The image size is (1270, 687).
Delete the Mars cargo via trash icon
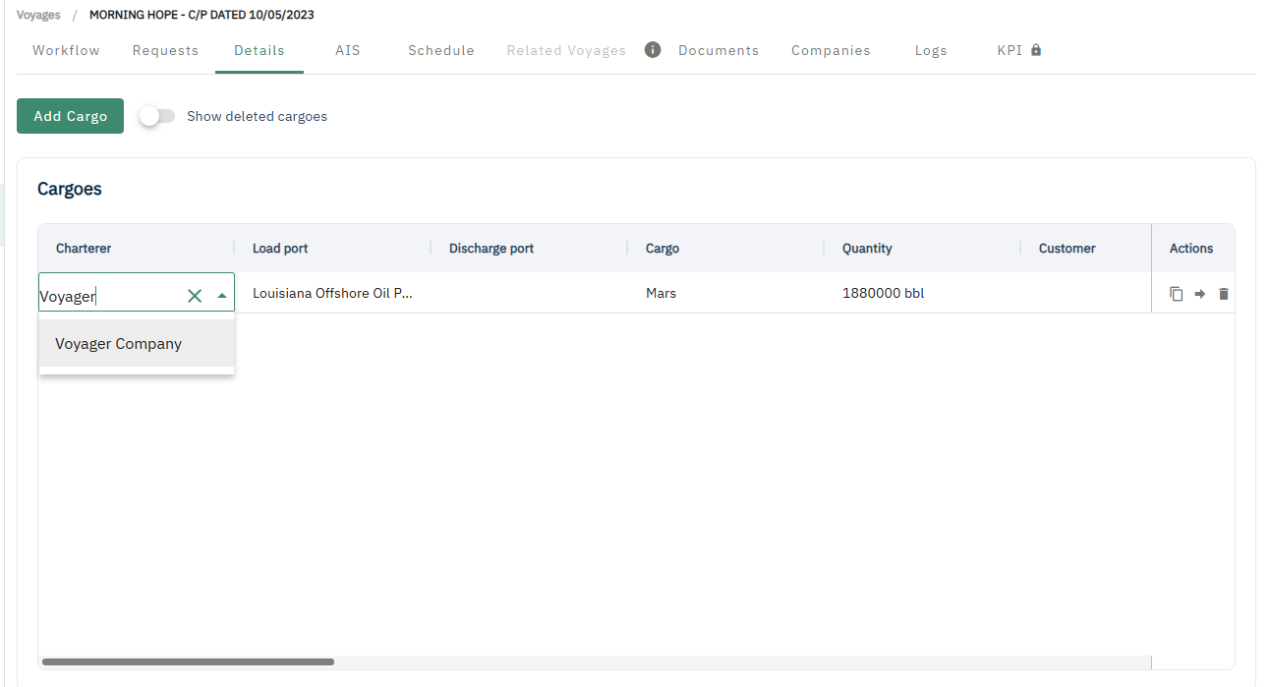[1224, 294]
